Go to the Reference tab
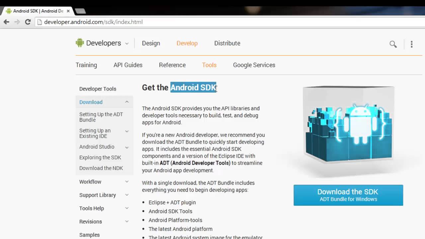The width and height of the screenshot is (425, 239). click(172, 65)
